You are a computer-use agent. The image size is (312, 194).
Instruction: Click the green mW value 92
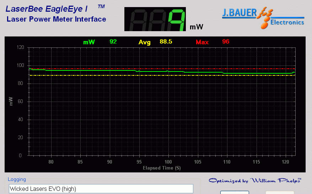113,42
